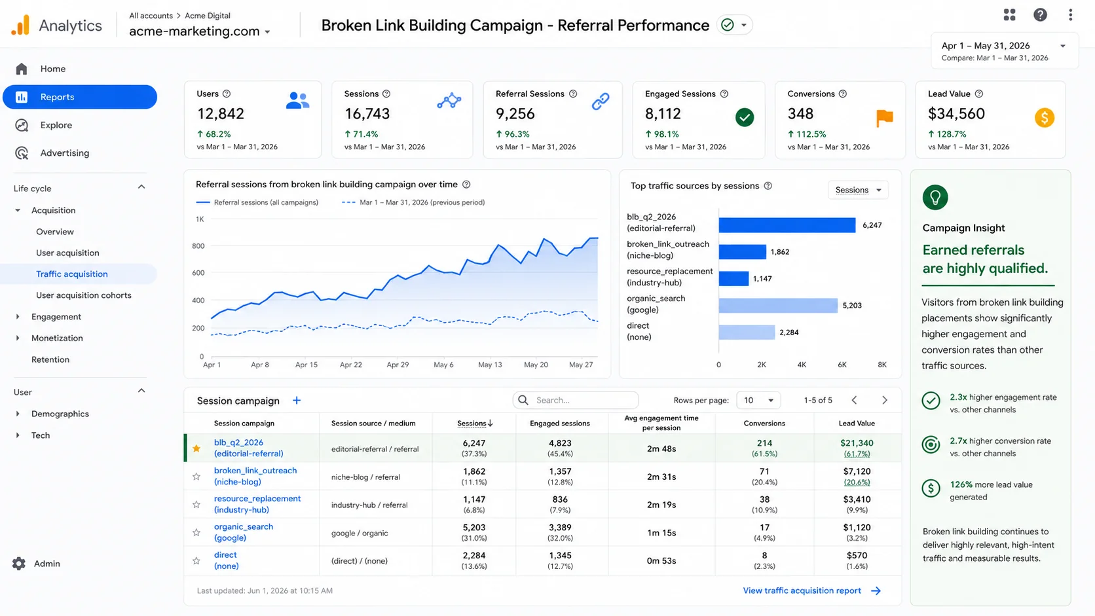Click the Campaign Insight lightbulb icon
Viewport: 1095px width, 616px height.
pyautogui.click(x=935, y=197)
